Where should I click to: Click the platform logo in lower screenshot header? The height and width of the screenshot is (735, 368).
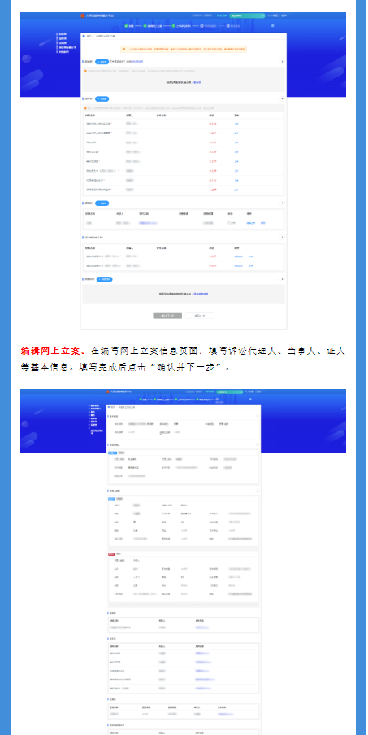click(107, 392)
